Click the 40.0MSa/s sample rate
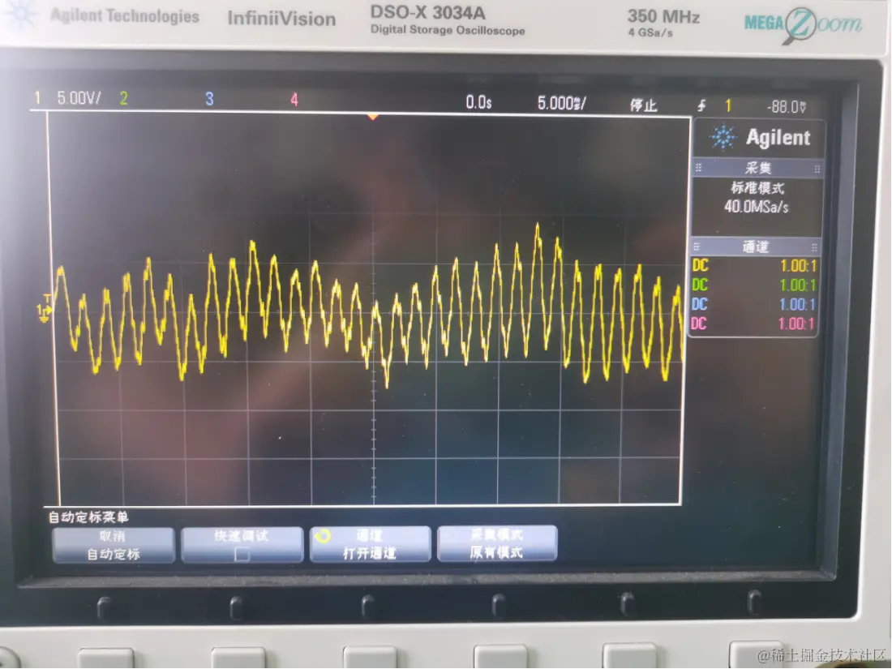This screenshot has width=892, height=669. (x=756, y=207)
